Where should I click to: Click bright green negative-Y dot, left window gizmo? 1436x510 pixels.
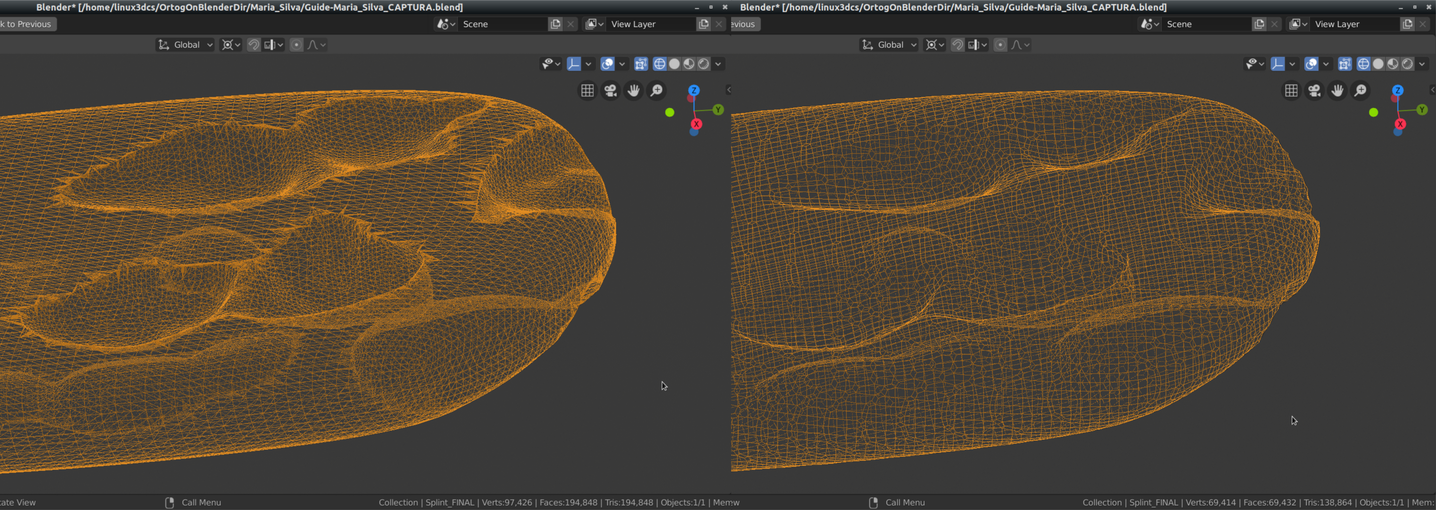669,113
